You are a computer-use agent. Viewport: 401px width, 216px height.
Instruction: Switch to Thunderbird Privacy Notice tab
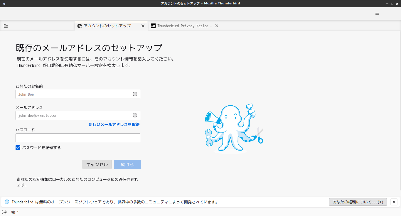(x=185, y=26)
